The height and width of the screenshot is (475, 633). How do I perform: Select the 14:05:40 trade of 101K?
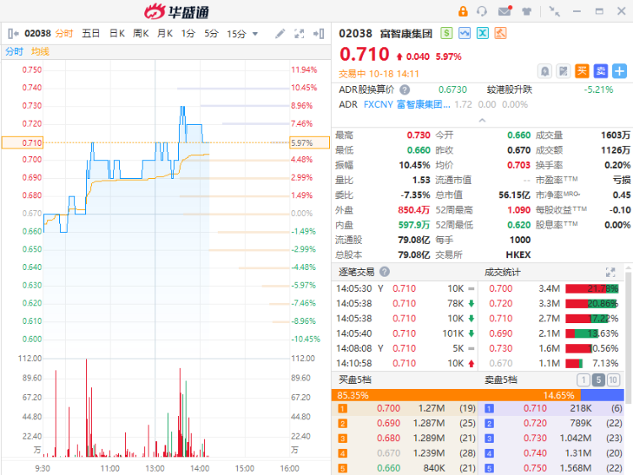point(405,333)
